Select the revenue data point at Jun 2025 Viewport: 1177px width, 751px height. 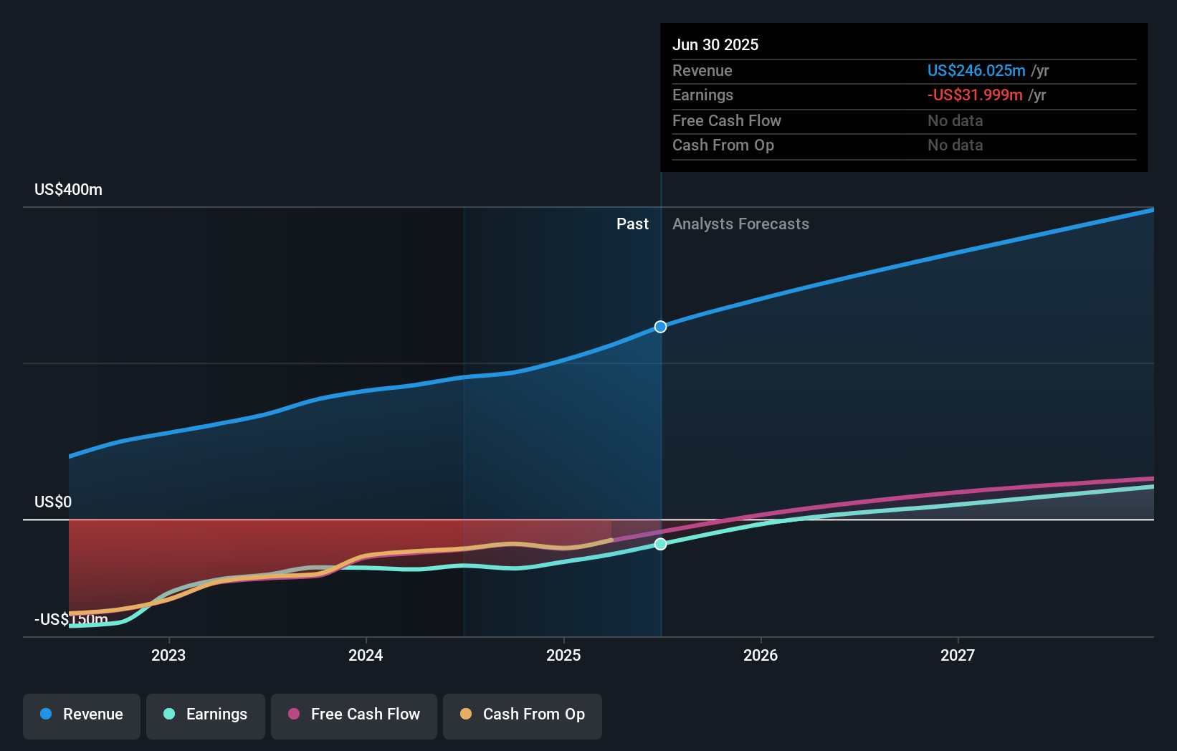click(x=661, y=327)
